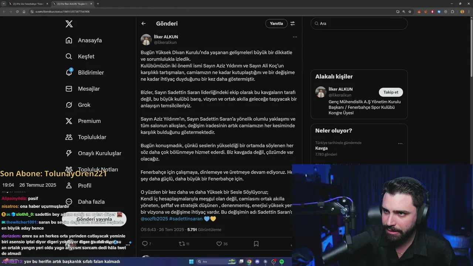Click the post timestamp ÖS 6:43 · 26 Tem 2025
The width and height of the screenshot is (473, 266).
pyautogui.click(x=162, y=229)
